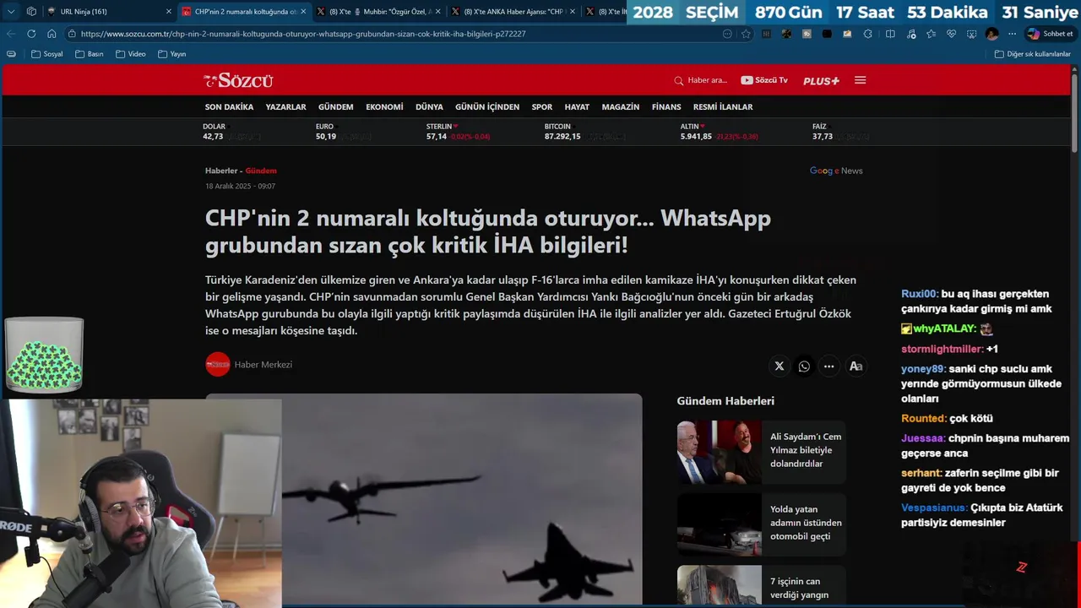Open the Sözcü hamburger menu
The image size is (1081, 608).
(x=860, y=80)
